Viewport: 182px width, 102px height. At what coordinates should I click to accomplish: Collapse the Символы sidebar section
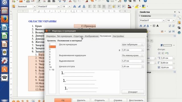140,16
